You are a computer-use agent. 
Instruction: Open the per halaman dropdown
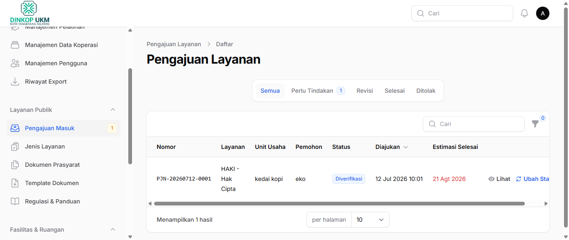370,220
